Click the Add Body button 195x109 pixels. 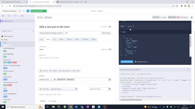pyautogui.click(x=44, y=89)
